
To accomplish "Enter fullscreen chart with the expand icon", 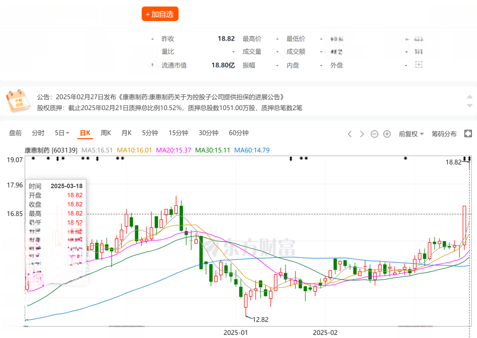I will tap(468, 133).
